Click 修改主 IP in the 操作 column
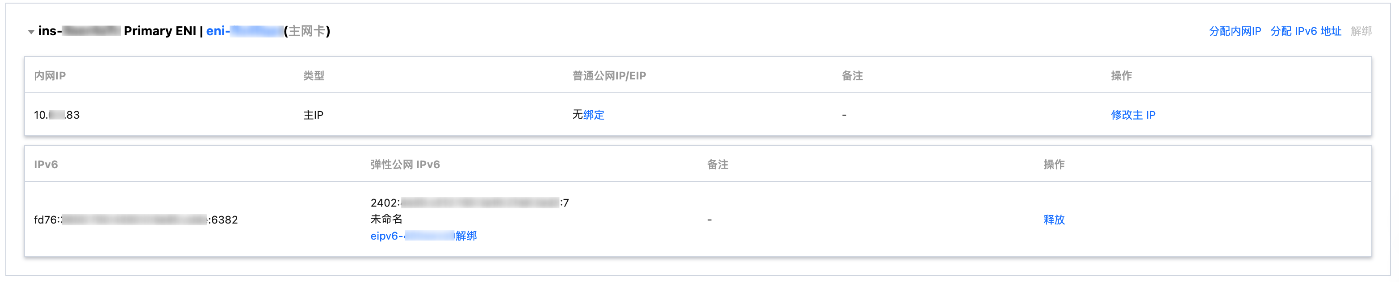 click(x=1133, y=115)
